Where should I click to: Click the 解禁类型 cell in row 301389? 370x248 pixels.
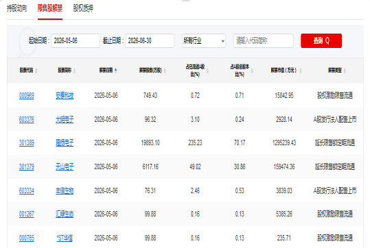335,143
